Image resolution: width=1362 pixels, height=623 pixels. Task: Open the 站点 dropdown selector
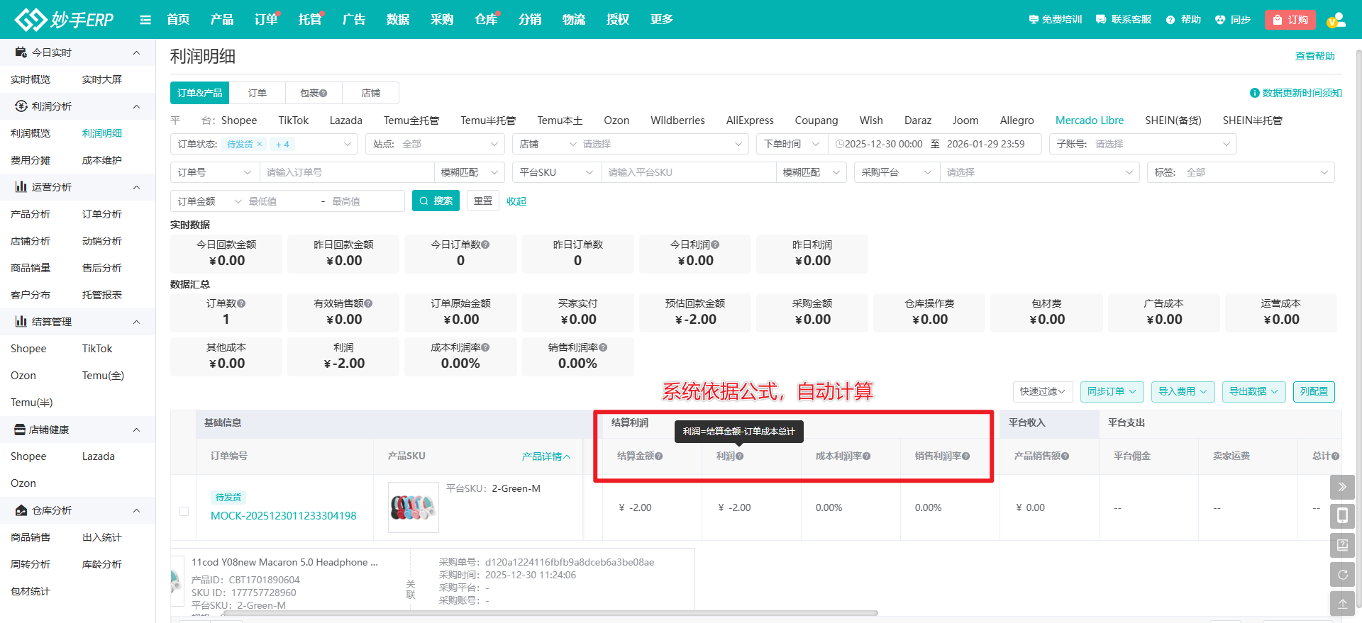coord(436,144)
